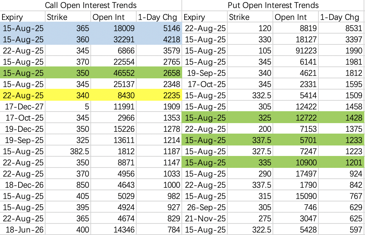Click the Put Open Interest Trends header
The image size is (365, 235).
tap(273, 5)
